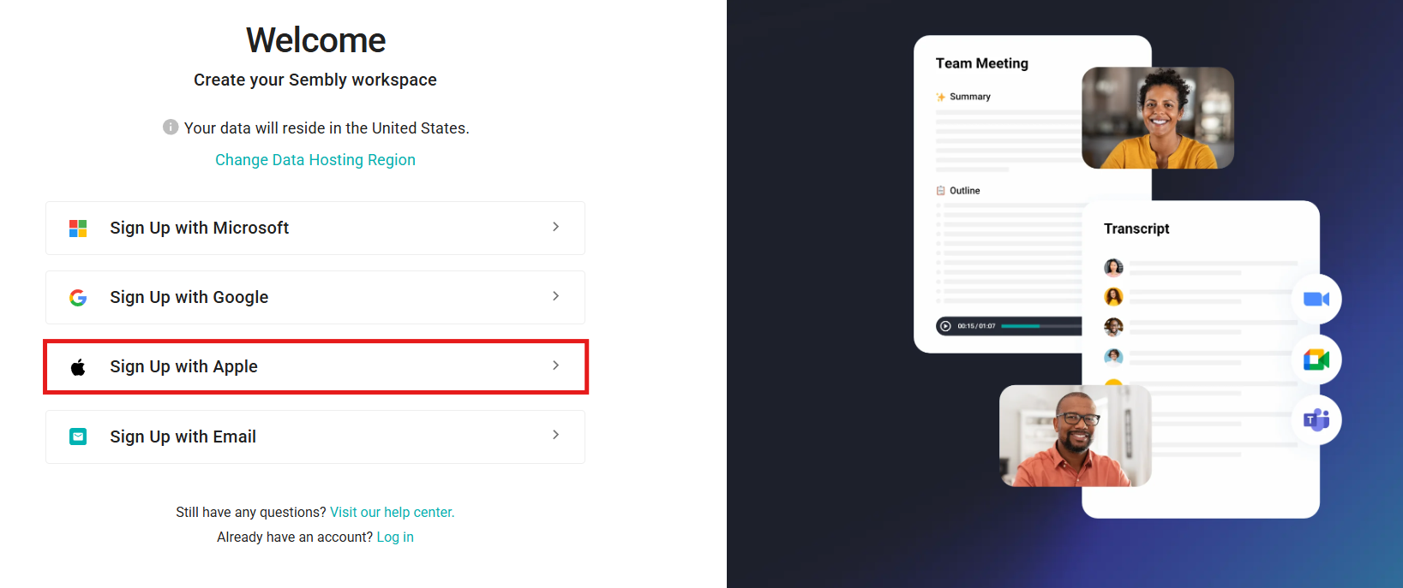This screenshot has height=588, width=1403.
Task: Click the chevron on Sign Up with Email
Action: [555, 435]
